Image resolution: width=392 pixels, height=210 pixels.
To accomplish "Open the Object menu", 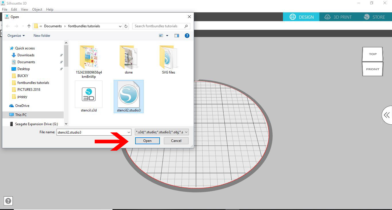I will click(x=37, y=9).
